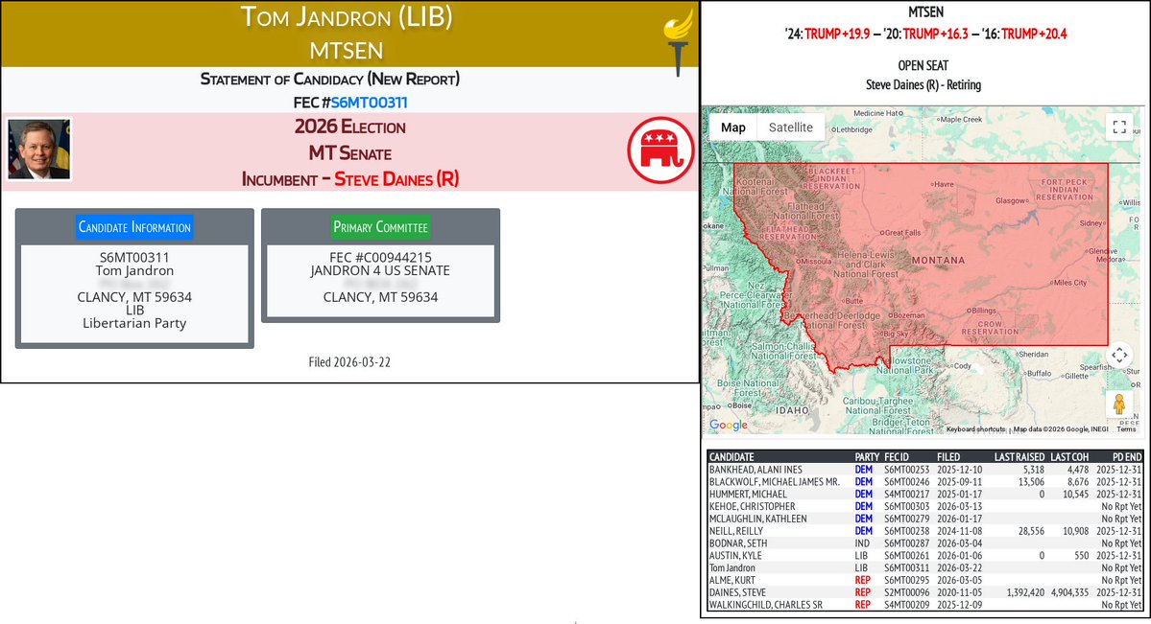Click the 1,392,420 raised amount
The image size is (1151, 624).
point(1025,592)
